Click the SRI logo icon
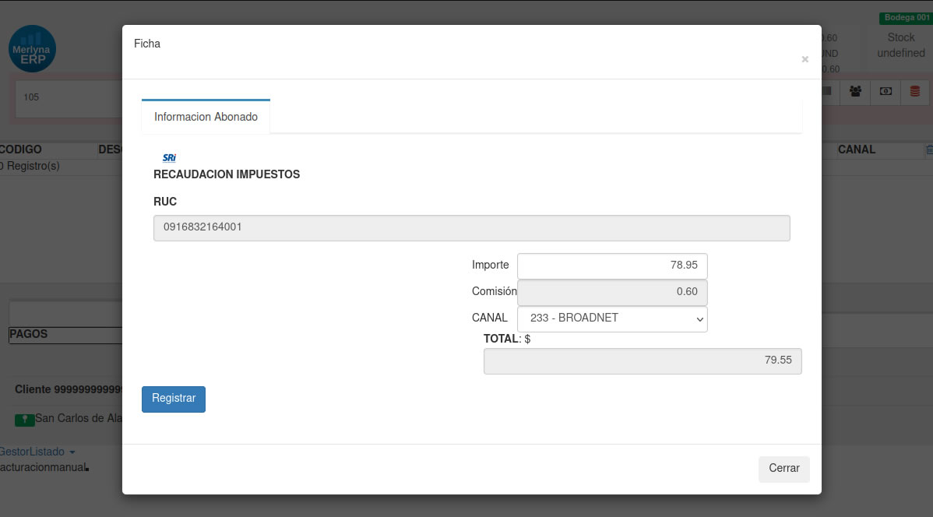The height and width of the screenshot is (517, 933). [169, 157]
